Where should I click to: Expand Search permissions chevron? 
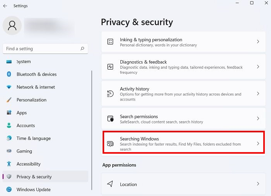(x=258, y=118)
